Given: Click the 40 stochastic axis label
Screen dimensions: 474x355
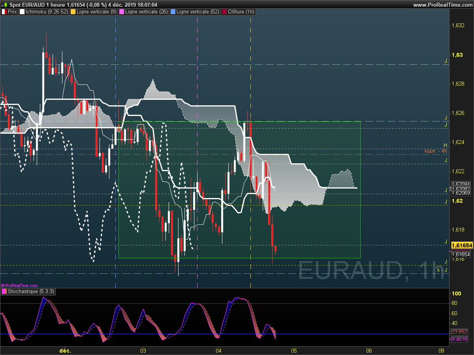Looking at the screenshot, I should (455, 323).
